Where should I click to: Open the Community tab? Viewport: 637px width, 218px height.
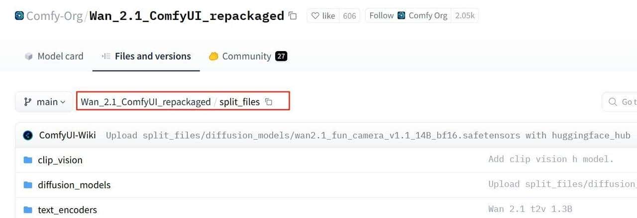[x=248, y=56]
